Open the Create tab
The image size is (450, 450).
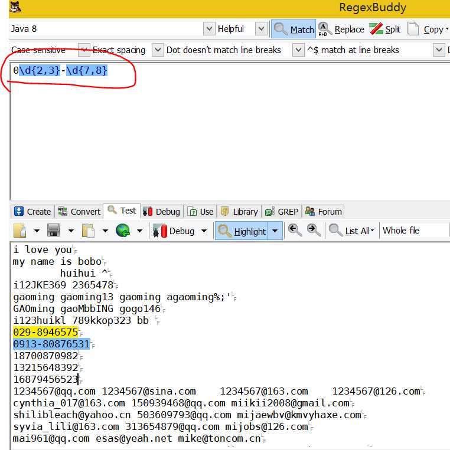(32, 212)
